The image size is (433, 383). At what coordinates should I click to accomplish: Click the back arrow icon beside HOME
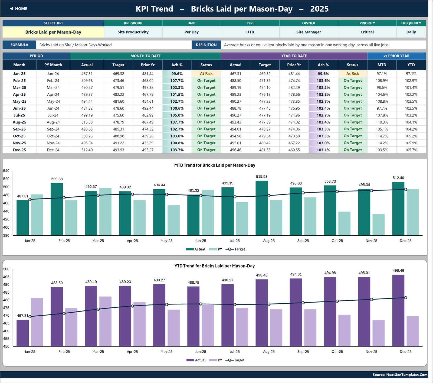pyautogui.click(x=11, y=9)
